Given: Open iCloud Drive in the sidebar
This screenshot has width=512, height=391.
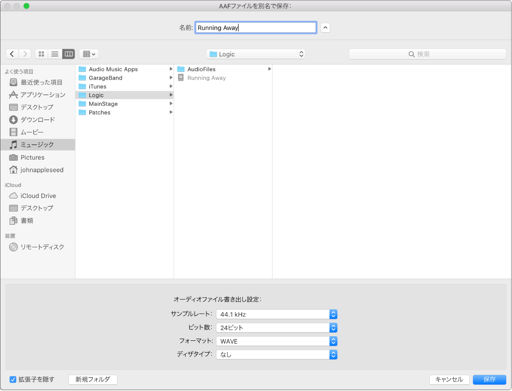Looking at the screenshot, I should [x=38, y=196].
